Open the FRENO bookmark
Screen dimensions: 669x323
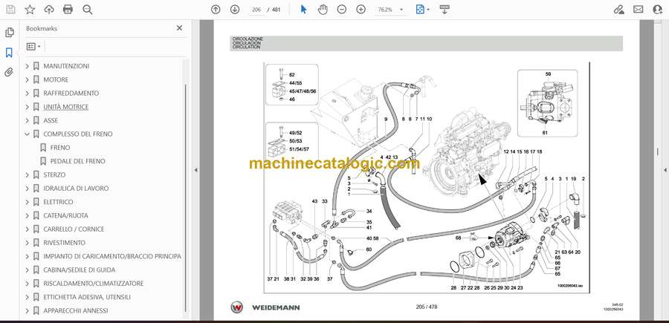(x=60, y=148)
